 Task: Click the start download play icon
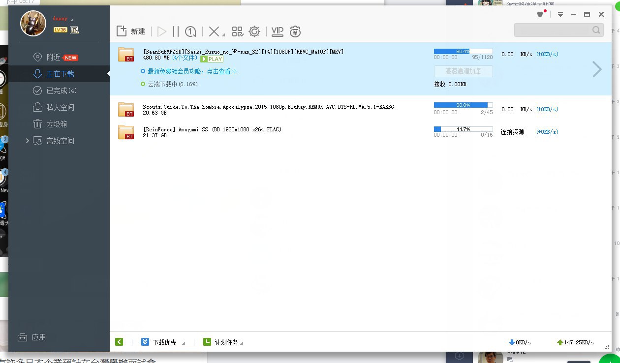tap(161, 31)
